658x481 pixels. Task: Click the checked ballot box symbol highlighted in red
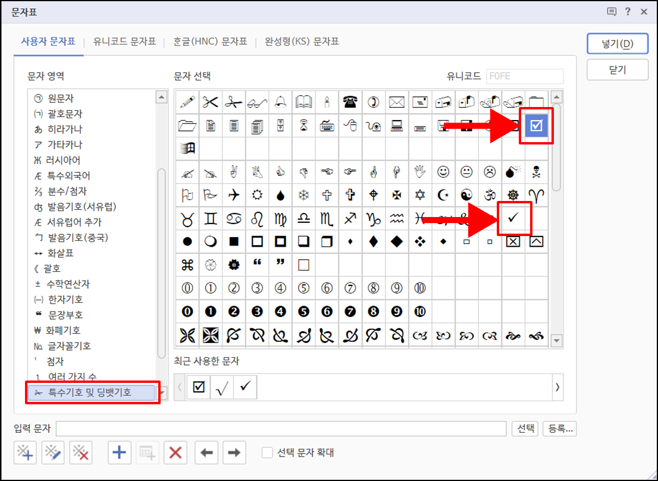(x=536, y=125)
